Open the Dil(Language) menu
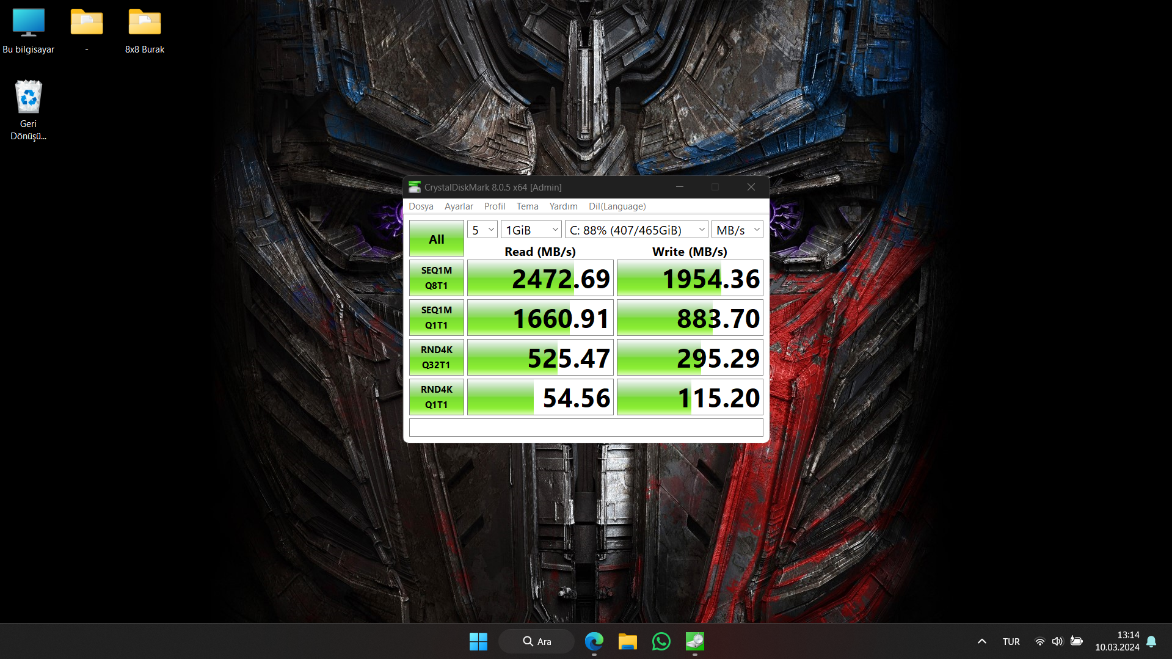The width and height of the screenshot is (1172, 659). click(617, 206)
